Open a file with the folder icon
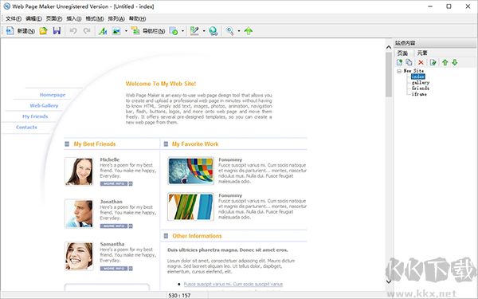 [x=43, y=31]
